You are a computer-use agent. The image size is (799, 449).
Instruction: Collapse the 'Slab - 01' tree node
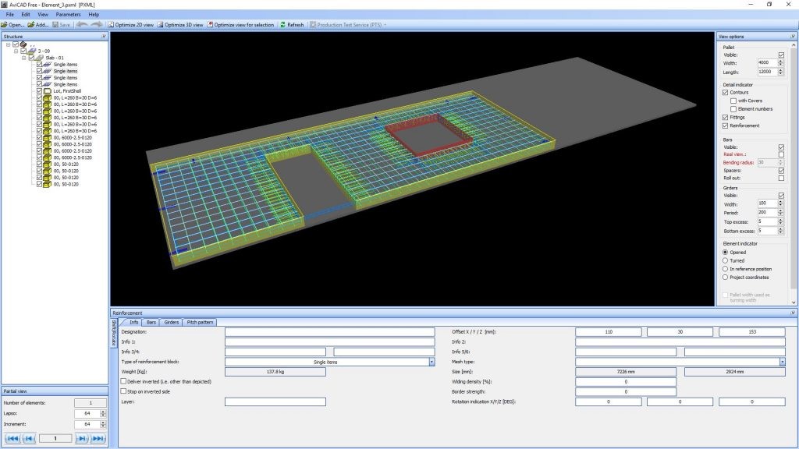[24, 57]
